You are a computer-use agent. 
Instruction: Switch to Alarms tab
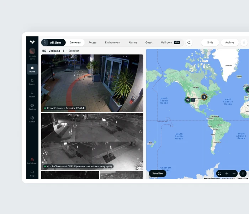click(x=133, y=42)
